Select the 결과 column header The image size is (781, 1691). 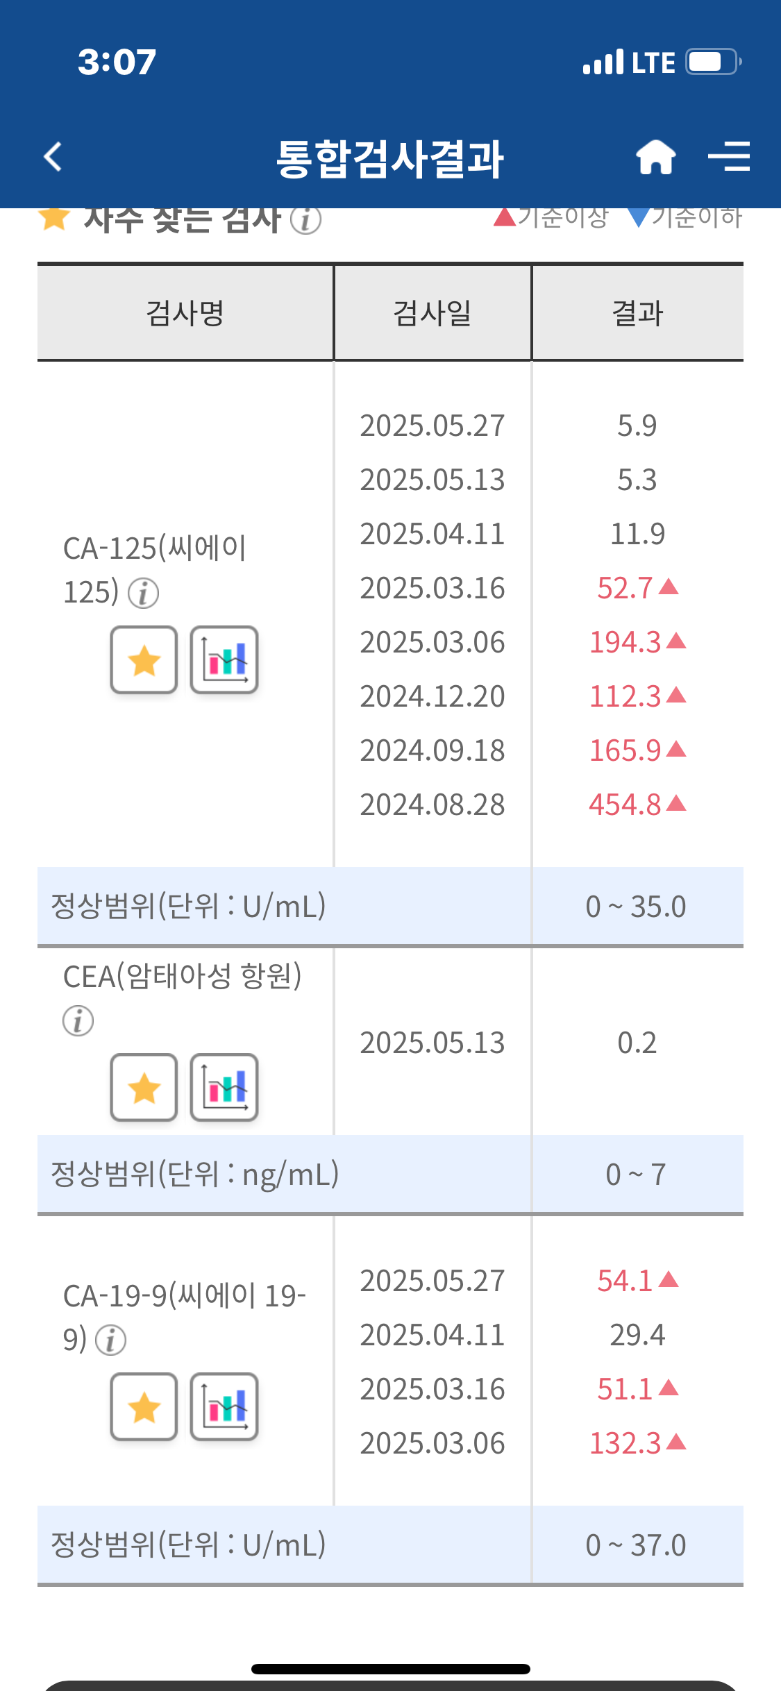point(638,312)
